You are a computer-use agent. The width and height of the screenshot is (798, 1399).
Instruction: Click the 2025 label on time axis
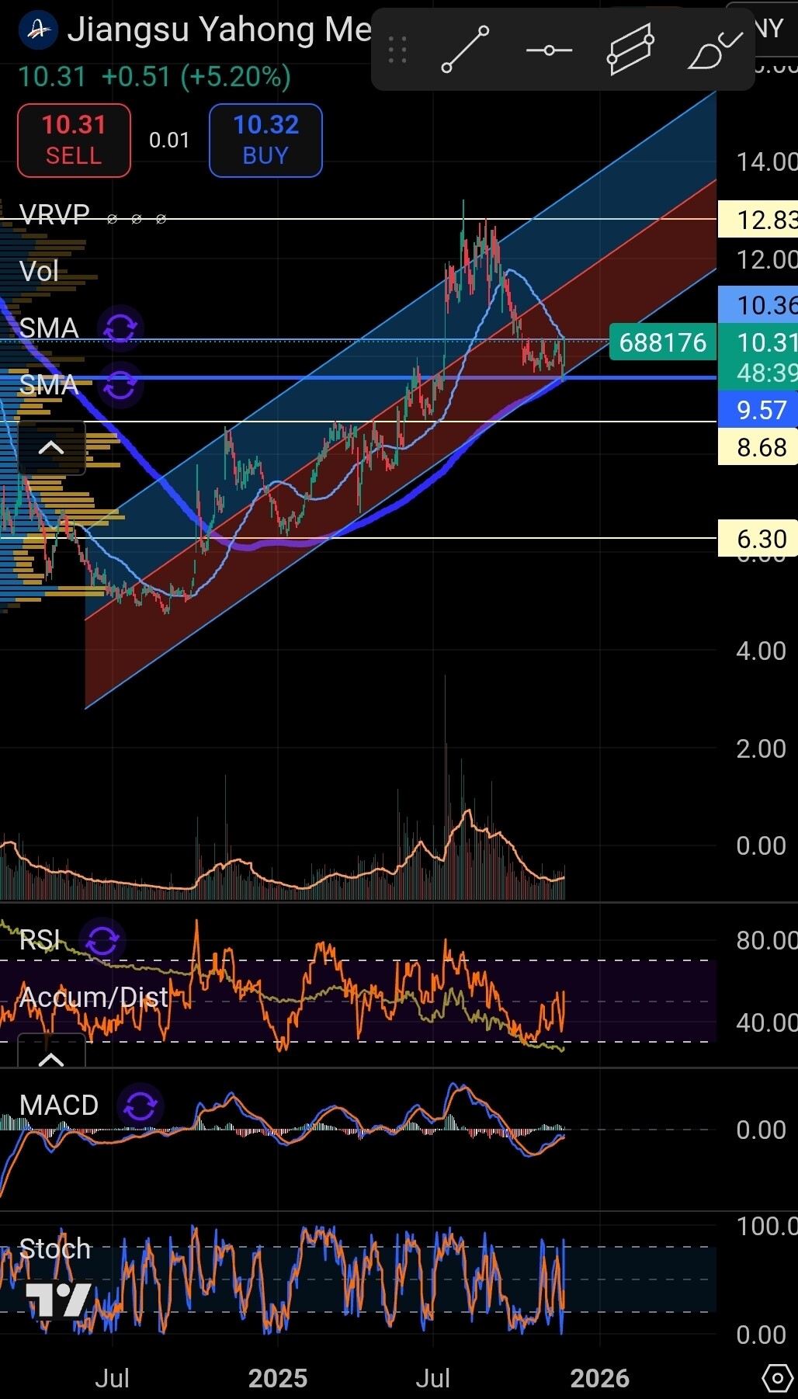278,1378
